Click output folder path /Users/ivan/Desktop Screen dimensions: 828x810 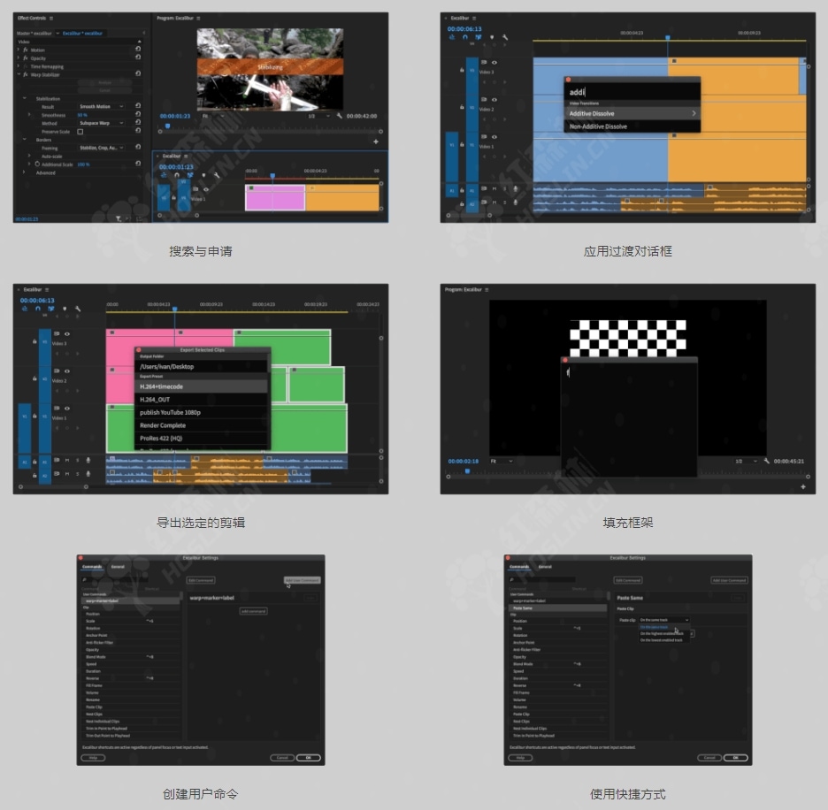[202, 366]
